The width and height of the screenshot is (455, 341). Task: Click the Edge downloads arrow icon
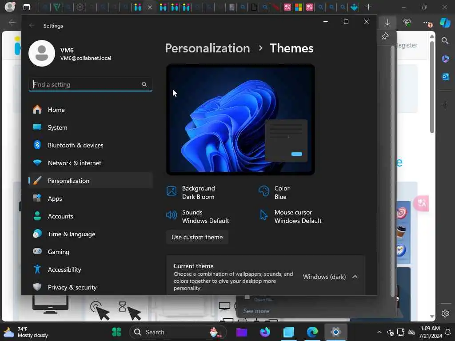coord(387,23)
